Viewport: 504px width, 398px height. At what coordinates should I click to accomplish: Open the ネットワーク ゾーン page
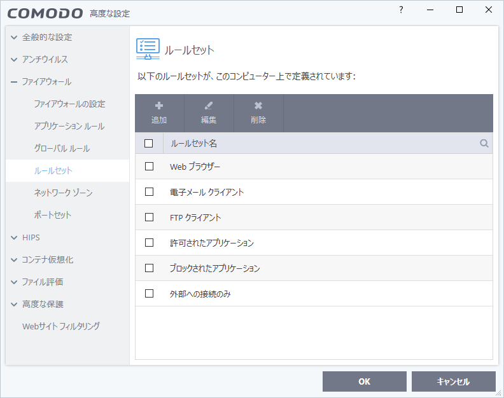(62, 193)
